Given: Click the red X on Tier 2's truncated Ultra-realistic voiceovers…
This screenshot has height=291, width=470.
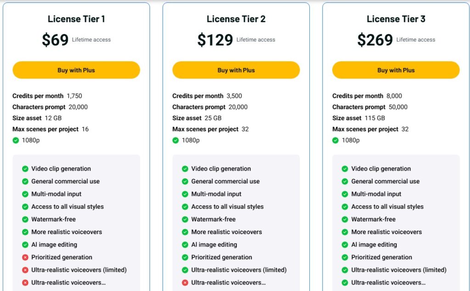Looking at the screenshot, I should (x=185, y=283).
